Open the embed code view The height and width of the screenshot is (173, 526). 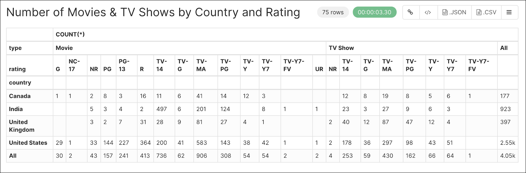pyautogui.click(x=428, y=12)
